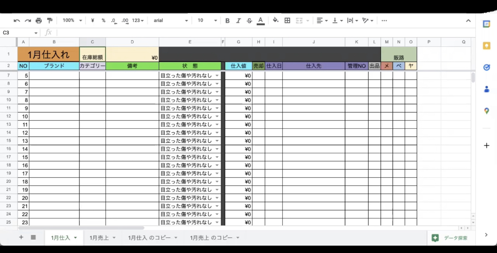Viewport: 497px width, 253px height.
Task: Toggle bold formatting
Action: pos(227,21)
